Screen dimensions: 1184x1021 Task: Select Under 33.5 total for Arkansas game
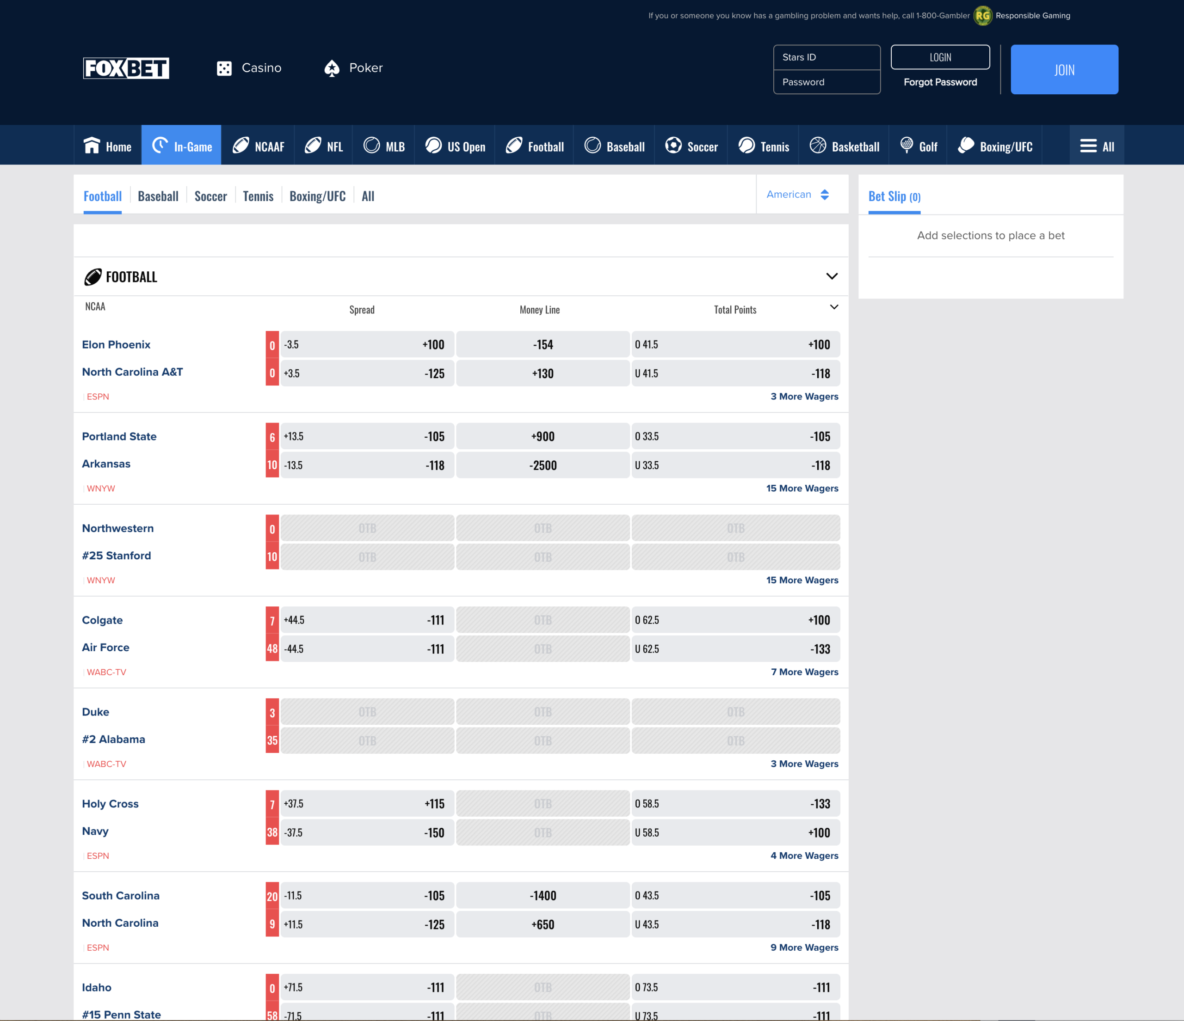coord(735,465)
